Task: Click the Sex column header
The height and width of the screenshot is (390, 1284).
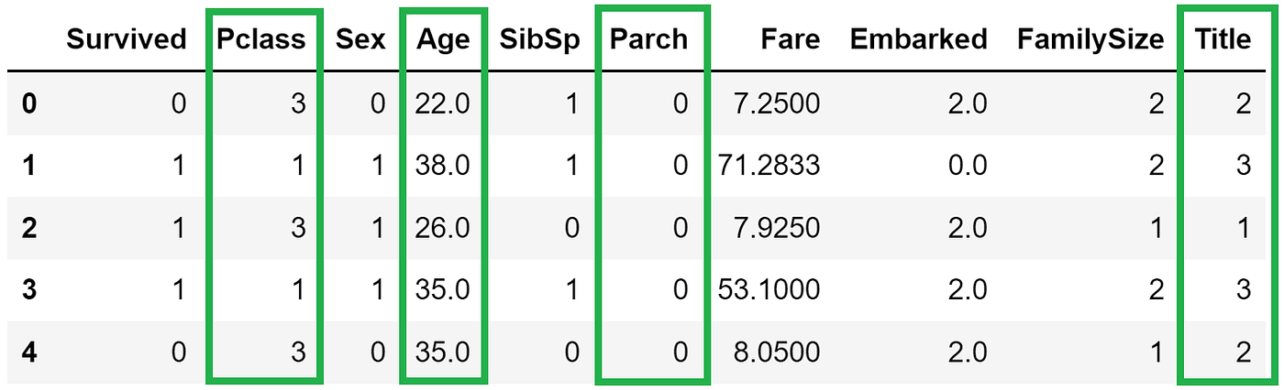Action: pyautogui.click(x=360, y=39)
